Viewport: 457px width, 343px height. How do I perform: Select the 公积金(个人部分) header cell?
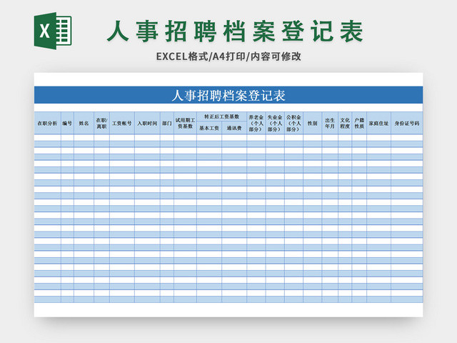point(293,123)
